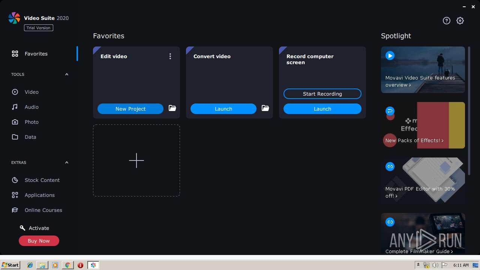Screen dimensions: 480x270
Task: Minimize the Video Suite window
Action: (464, 7)
